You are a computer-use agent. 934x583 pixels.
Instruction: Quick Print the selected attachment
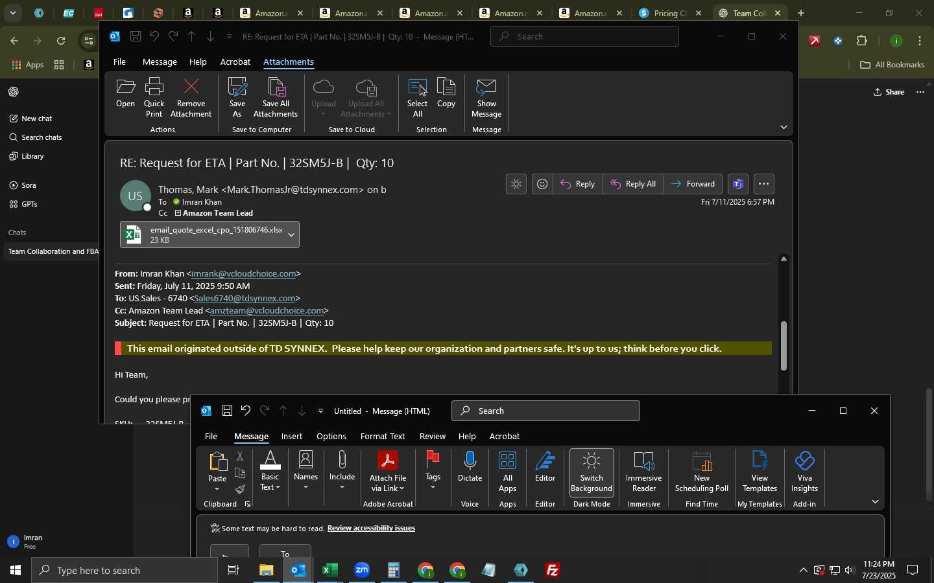pos(154,97)
